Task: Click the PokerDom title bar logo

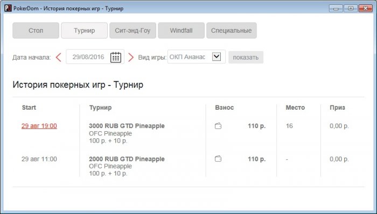Action: pyautogui.click(x=8, y=9)
